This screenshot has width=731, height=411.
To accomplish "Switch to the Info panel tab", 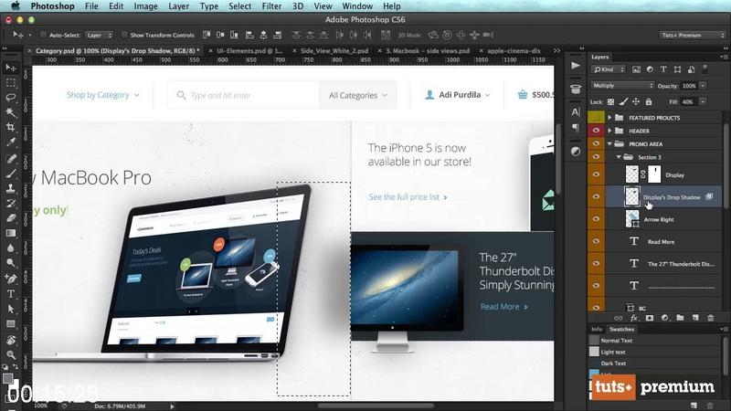I will click(x=597, y=329).
